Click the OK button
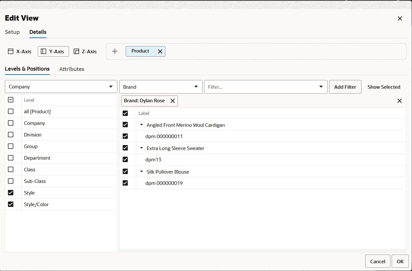Image resolution: width=412 pixels, height=271 pixels. [400, 261]
